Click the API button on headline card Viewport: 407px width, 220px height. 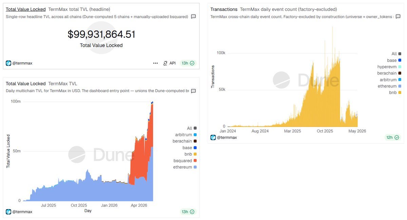pyautogui.click(x=169, y=63)
